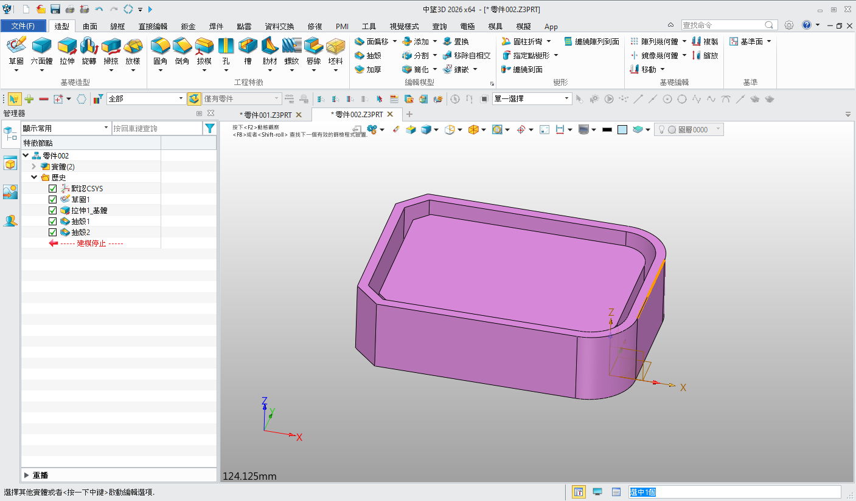Expand the 面偏移 dropdown arrow
This screenshot has width=856, height=501.
click(x=395, y=41)
